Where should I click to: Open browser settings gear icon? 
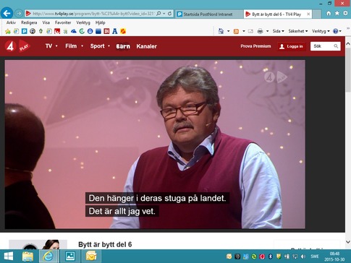point(345,14)
